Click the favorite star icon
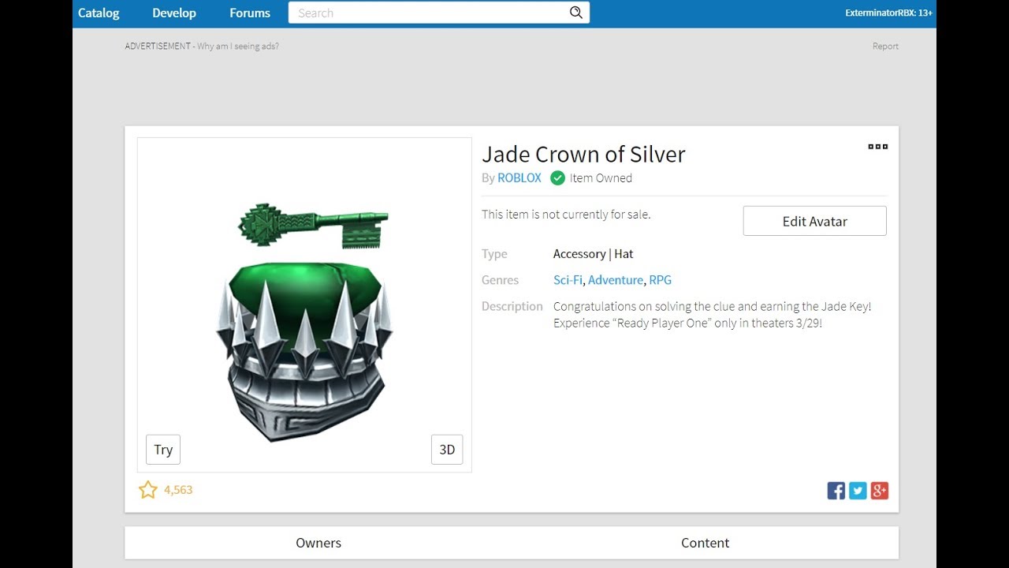 [148, 490]
